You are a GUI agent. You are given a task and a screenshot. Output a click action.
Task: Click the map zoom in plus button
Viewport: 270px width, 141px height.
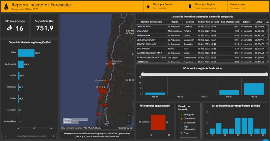coord(129,116)
